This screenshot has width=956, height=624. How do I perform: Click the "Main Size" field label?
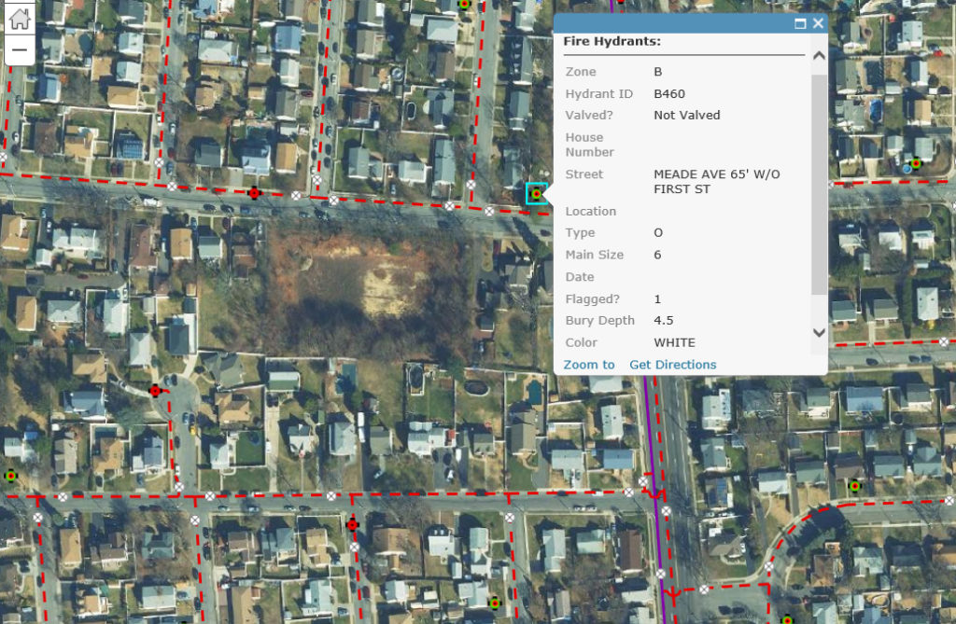595,255
